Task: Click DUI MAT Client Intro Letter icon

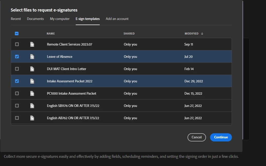Action: (32, 69)
